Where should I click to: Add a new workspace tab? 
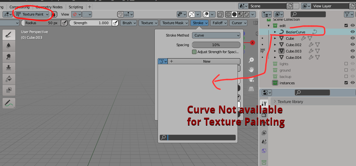pos(90,7)
